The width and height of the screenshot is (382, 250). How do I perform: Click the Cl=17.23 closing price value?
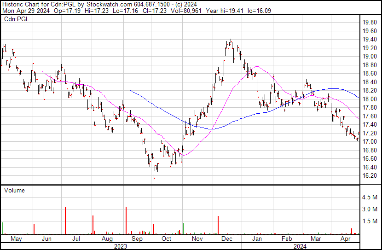[x=155, y=11]
